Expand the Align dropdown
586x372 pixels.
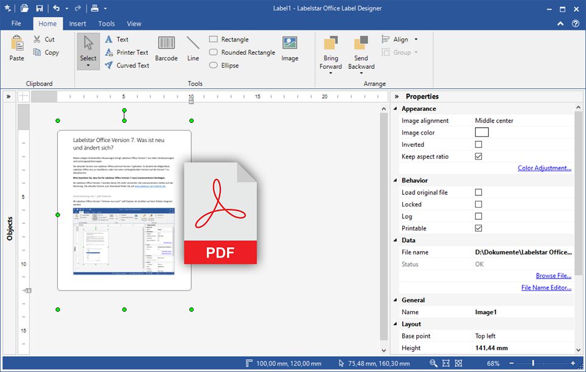(x=416, y=39)
